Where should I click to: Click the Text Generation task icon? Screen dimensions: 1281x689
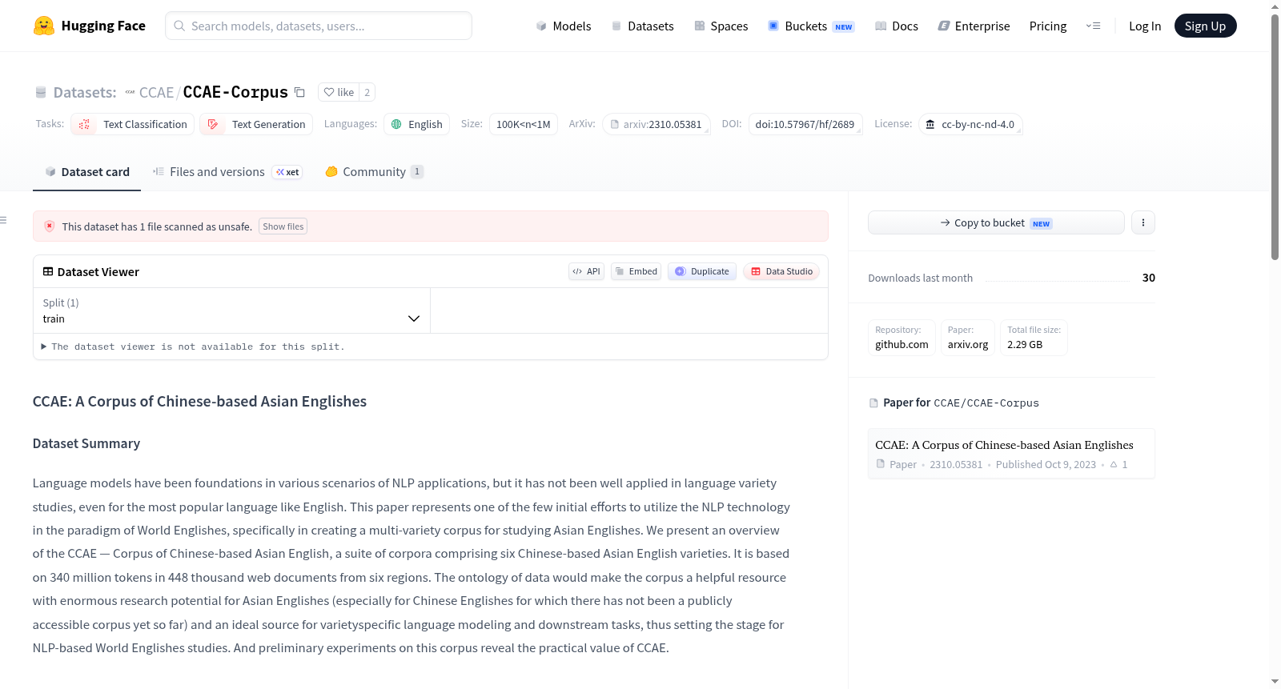click(x=213, y=124)
